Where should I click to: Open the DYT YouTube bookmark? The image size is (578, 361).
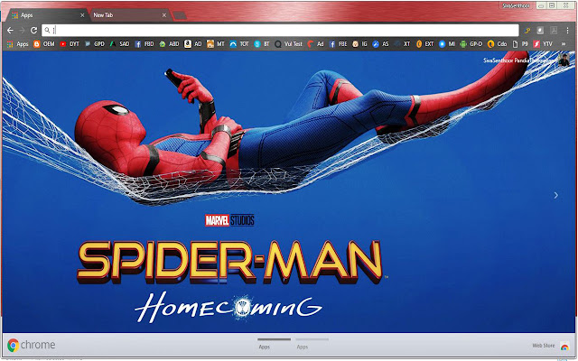click(70, 44)
